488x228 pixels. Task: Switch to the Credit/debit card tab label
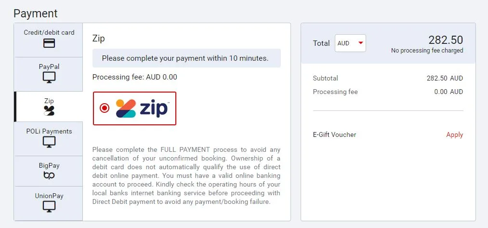(x=49, y=33)
